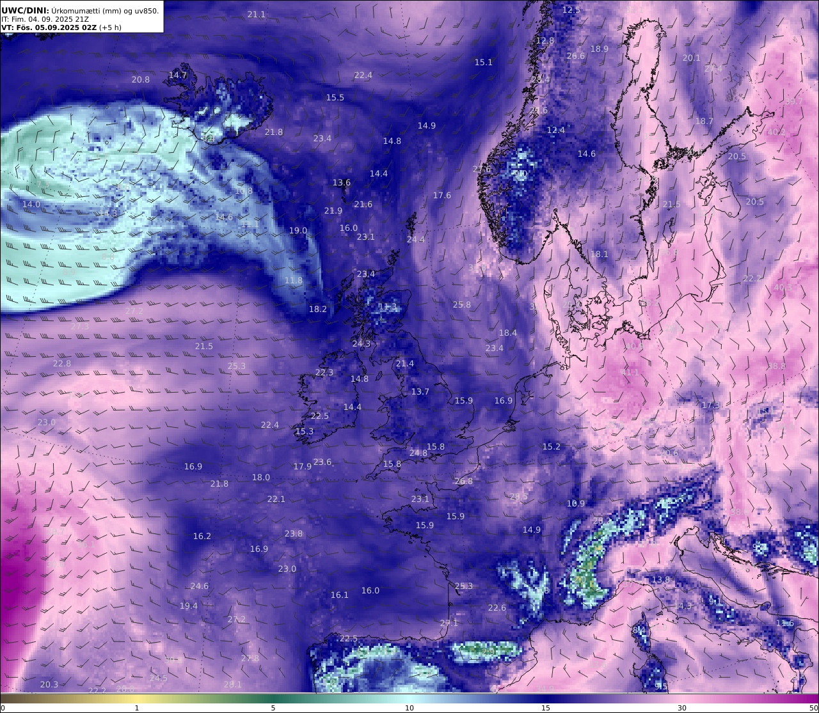The height and width of the screenshot is (713, 819).
Task: Click the 38.8 value on the map
Action: tap(776, 366)
